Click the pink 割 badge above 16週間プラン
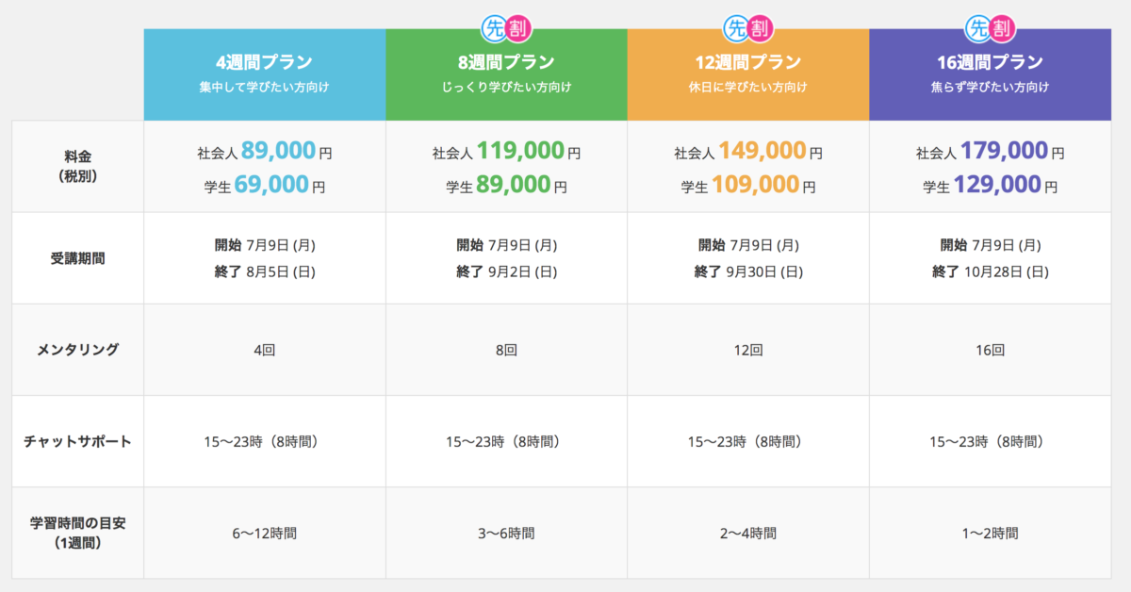 [1002, 28]
